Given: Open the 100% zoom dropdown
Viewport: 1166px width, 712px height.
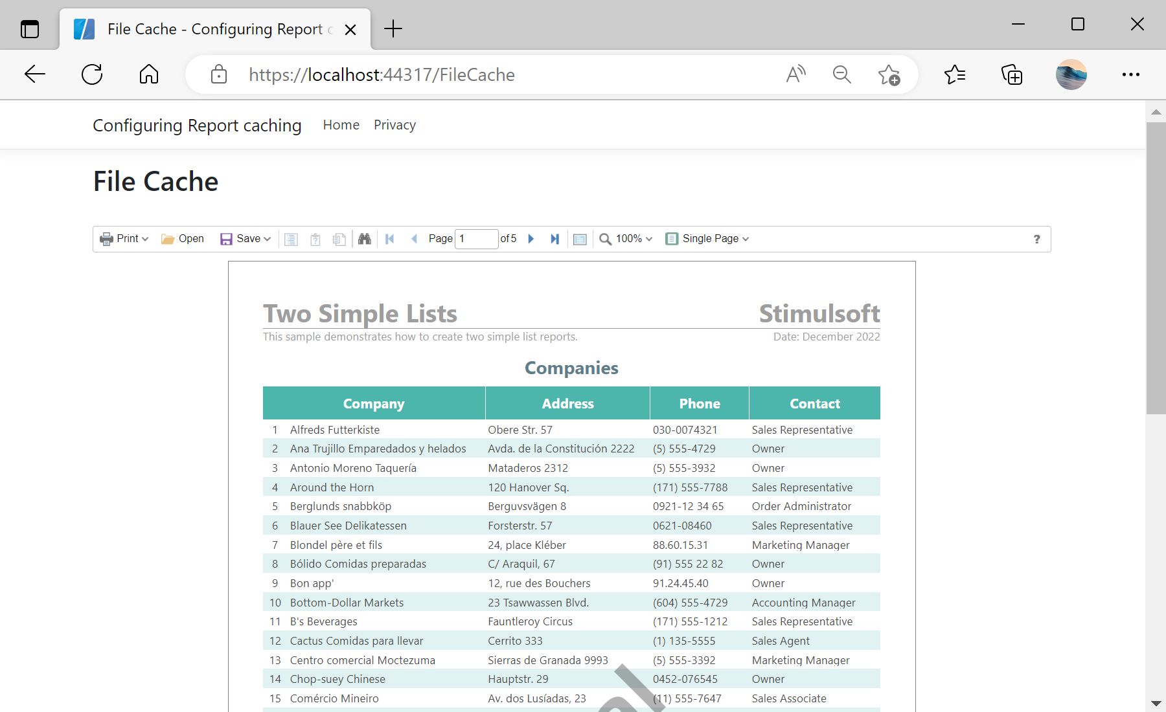Looking at the screenshot, I should point(626,239).
